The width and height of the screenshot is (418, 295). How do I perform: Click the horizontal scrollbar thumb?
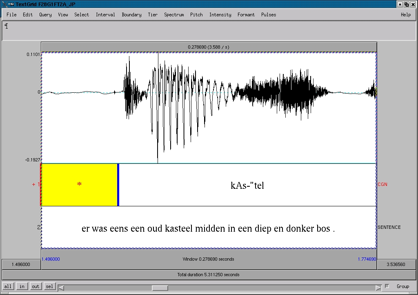160,288
